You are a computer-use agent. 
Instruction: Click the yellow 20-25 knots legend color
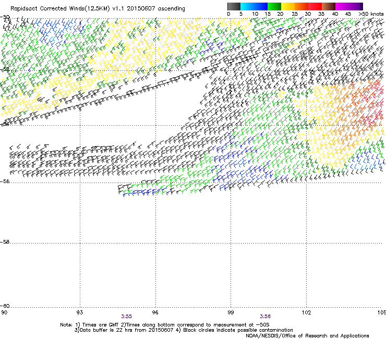[288, 6]
